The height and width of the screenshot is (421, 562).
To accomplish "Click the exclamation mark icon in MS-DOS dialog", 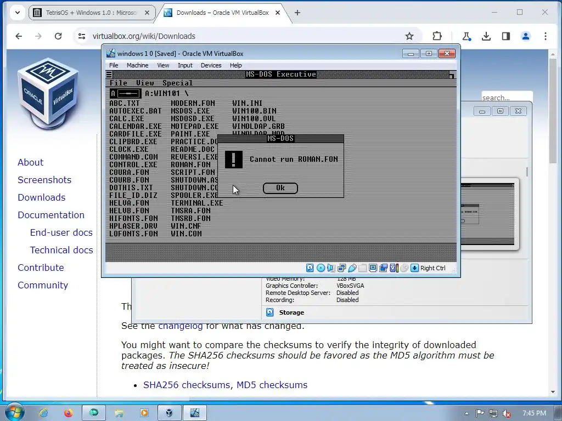I will coord(234,160).
